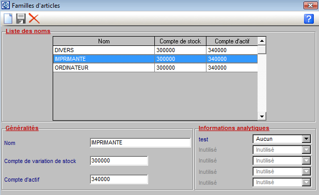
Task: Click the Compte d'actif label in Généralités
Action: [22, 180]
